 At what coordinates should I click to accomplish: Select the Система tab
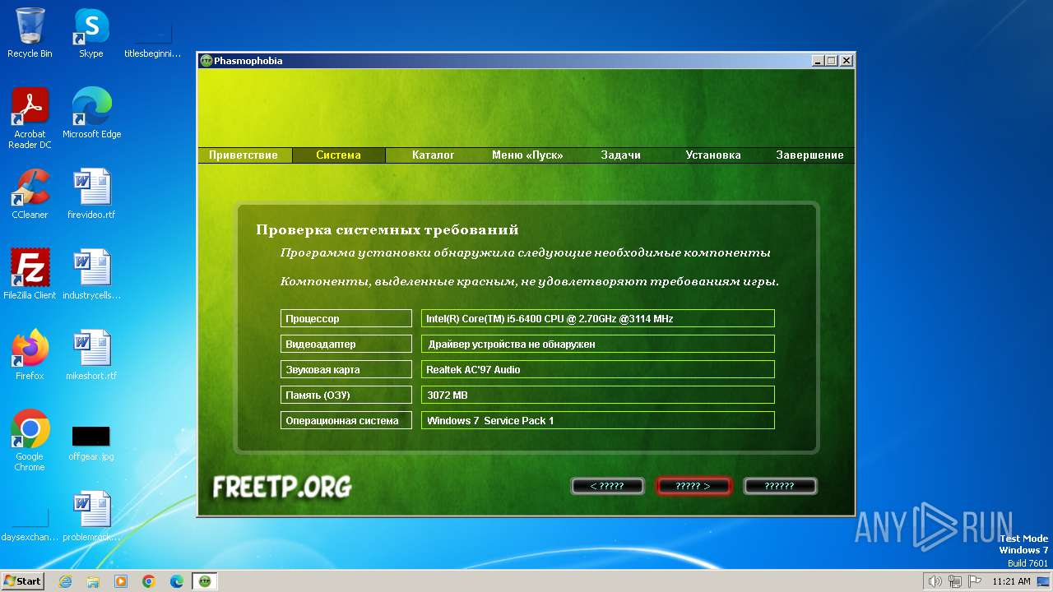click(x=338, y=155)
